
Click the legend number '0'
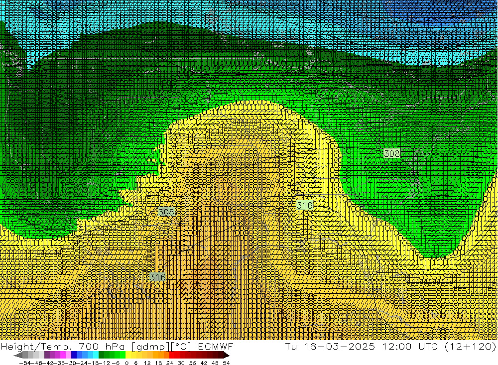[126, 363]
